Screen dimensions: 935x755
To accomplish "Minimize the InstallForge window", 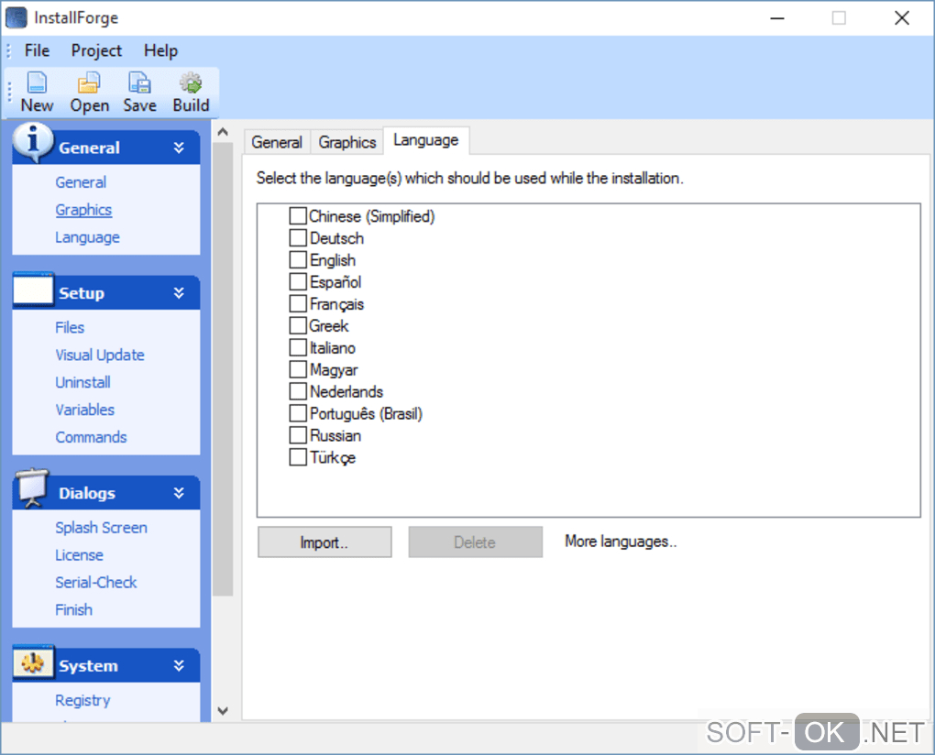I will tap(777, 18).
